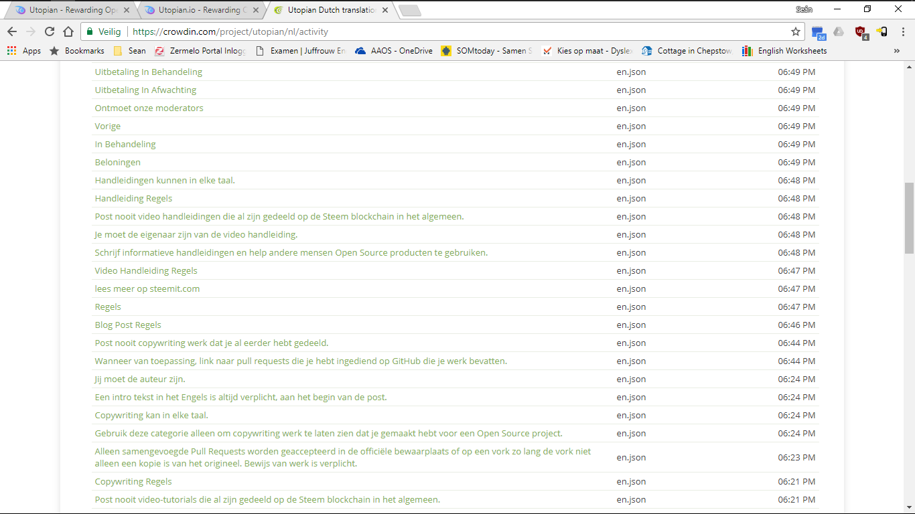Close the Utopian.io - Rewarding tab

(x=256, y=10)
